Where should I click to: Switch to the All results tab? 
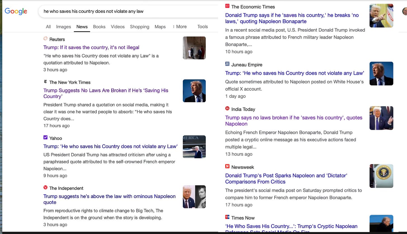(x=48, y=27)
